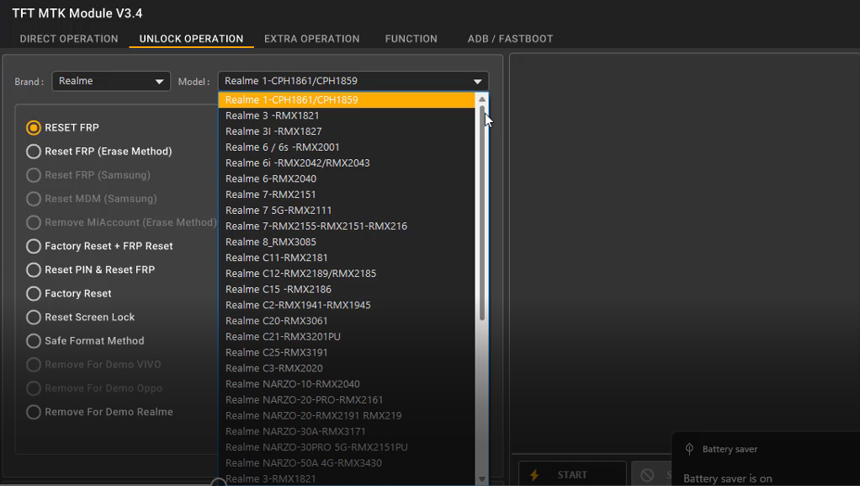860x486 pixels.
Task: Pick Realme C20-RMX3061 from list
Action: pos(347,321)
